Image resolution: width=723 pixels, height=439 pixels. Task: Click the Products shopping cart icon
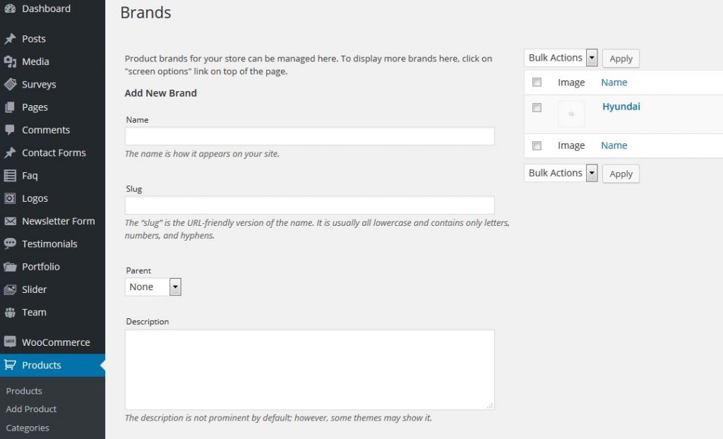point(10,365)
